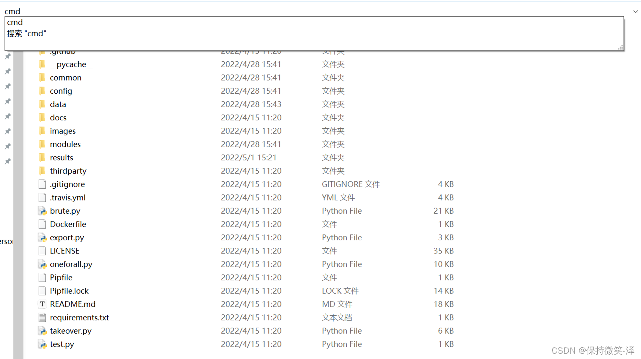Choose the 搜索 "cmd" suggestion
This screenshot has height=359, width=641.
coord(27,34)
